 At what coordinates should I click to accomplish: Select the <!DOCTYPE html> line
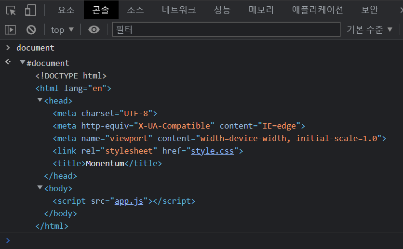[71, 76]
